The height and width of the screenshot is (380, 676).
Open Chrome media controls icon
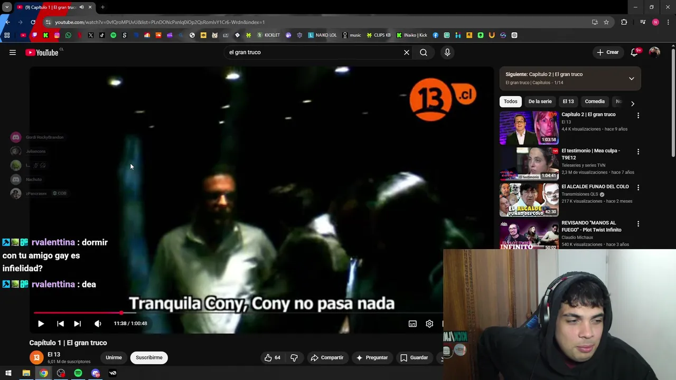click(643, 22)
